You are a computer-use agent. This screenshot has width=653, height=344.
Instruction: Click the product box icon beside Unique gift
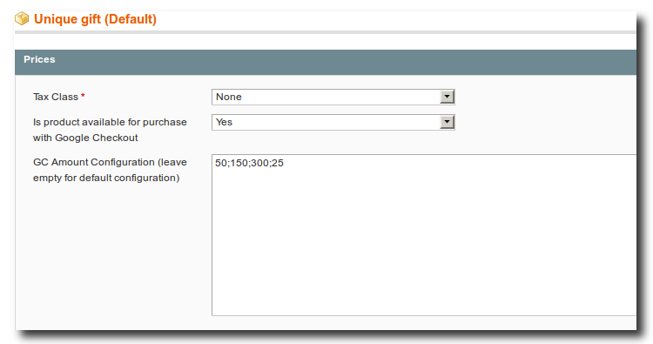pos(22,19)
